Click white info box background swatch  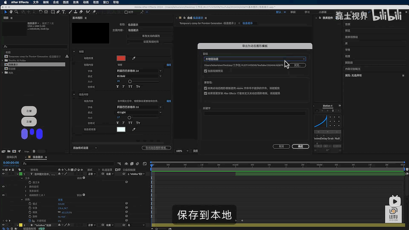pyautogui.click(x=121, y=129)
